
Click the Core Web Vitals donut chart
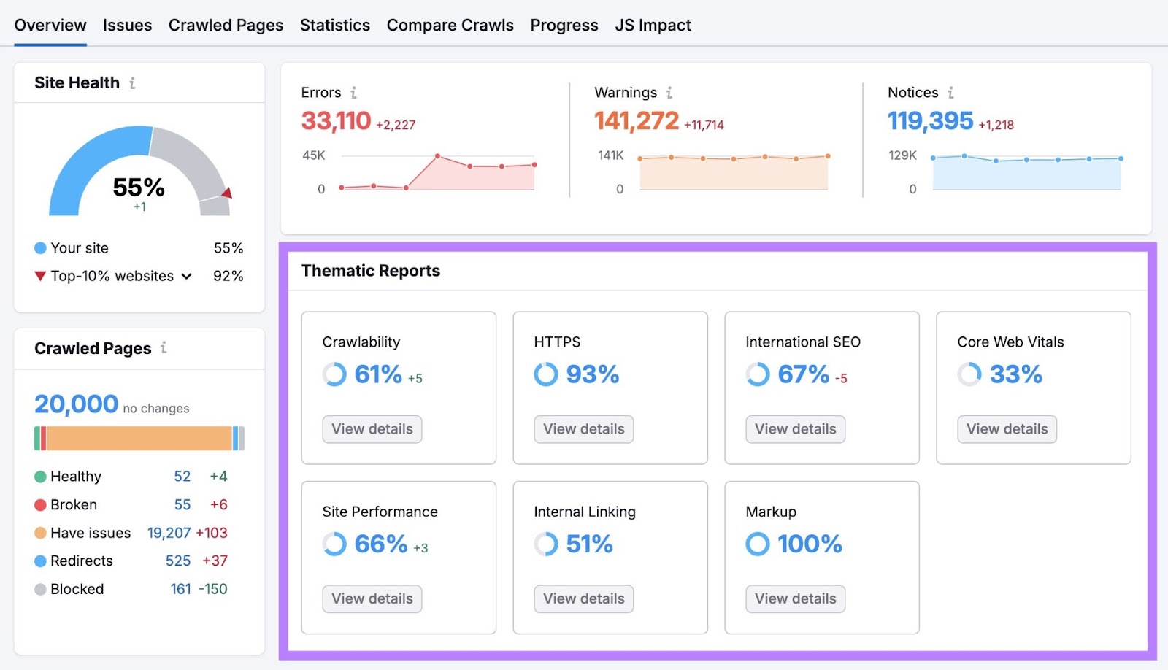point(969,374)
